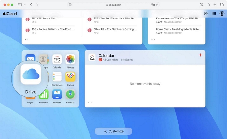This screenshot has height=139, width=227.
Task: Click the Slipknot file audio waveform icon
Action: 27,19
